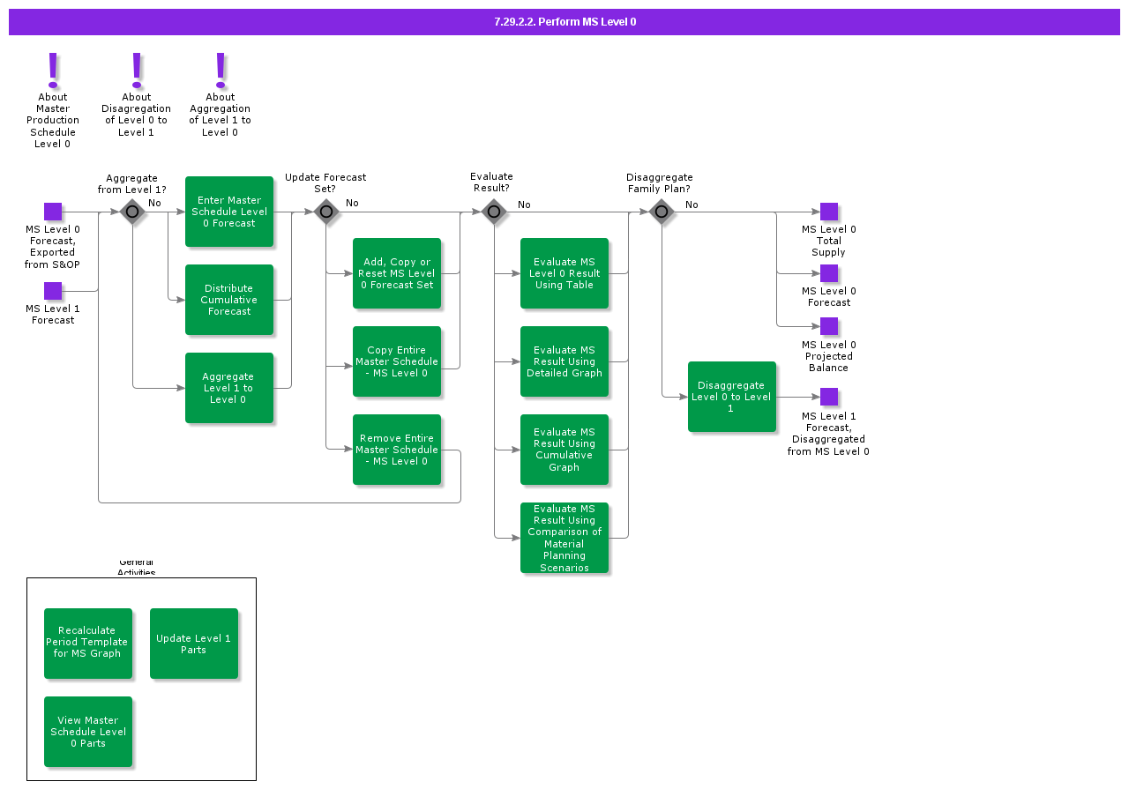Select the Disaggregate Family Plan gateway diamond
Screen dimensions: 1129x789
pos(662,212)
